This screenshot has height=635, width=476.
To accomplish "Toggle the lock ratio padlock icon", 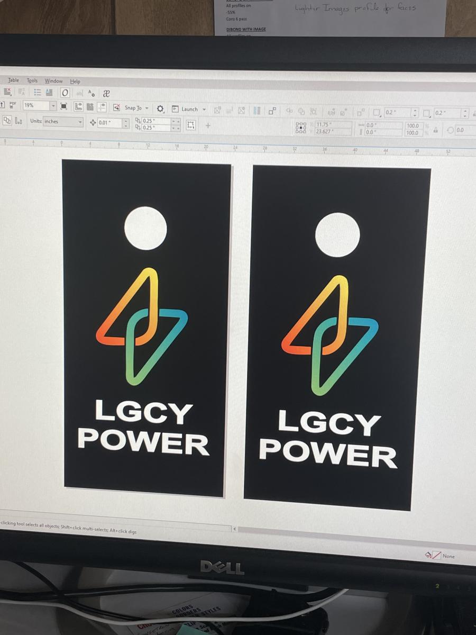I will [435, 130].
